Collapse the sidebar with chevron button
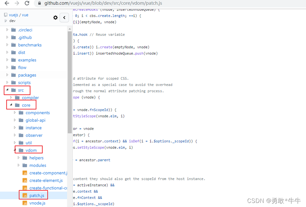This screenshot has height=207, width=306. (64, 18)
